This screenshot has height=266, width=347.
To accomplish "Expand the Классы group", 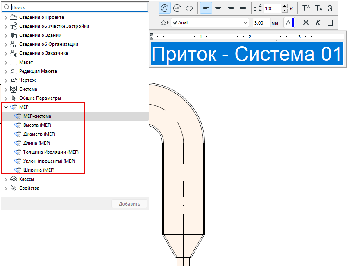I will coord(6,179).
